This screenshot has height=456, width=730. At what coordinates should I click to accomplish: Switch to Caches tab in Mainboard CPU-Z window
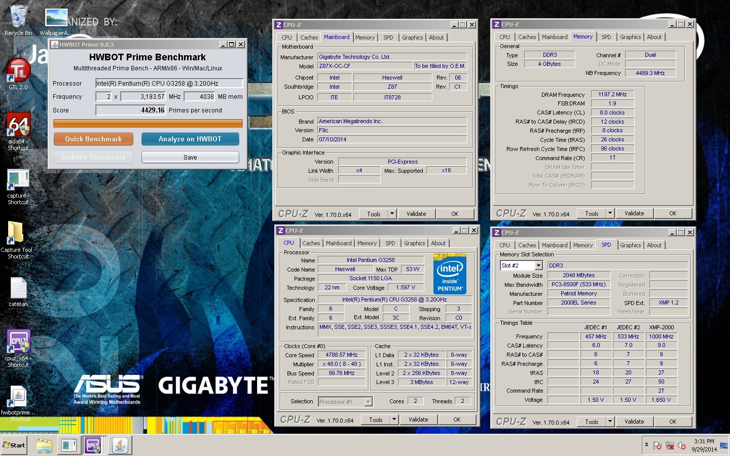tap(309, 37)
